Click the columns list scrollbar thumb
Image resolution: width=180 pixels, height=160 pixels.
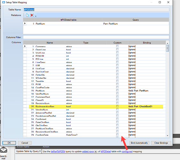[168, 48]
